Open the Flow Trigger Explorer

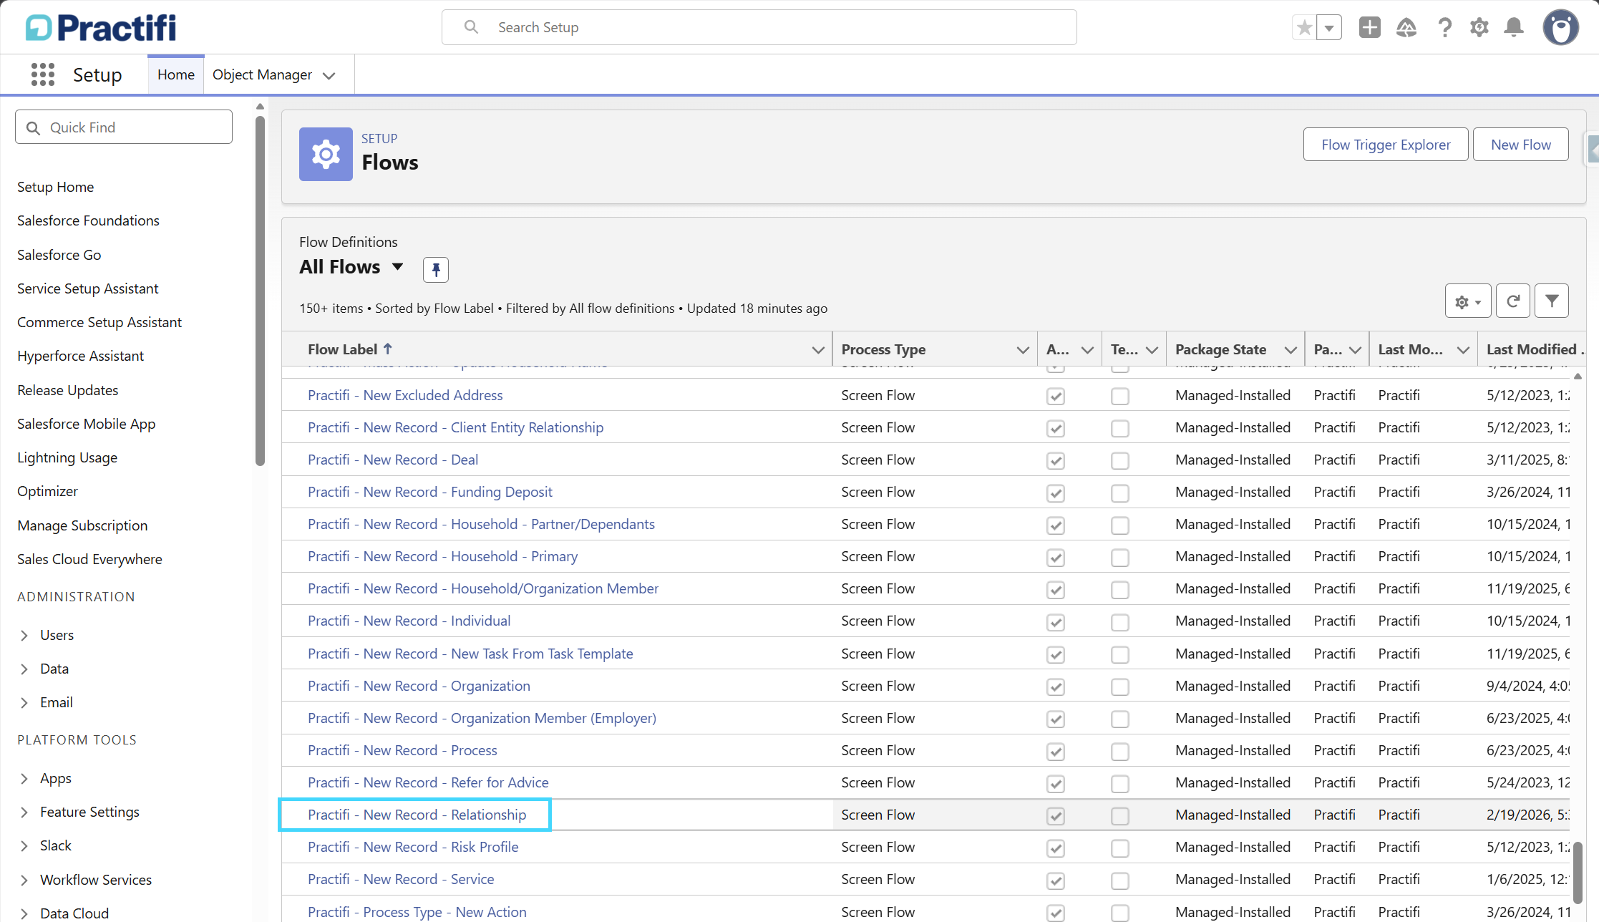pyautogui.click(x=1386, y=145)
